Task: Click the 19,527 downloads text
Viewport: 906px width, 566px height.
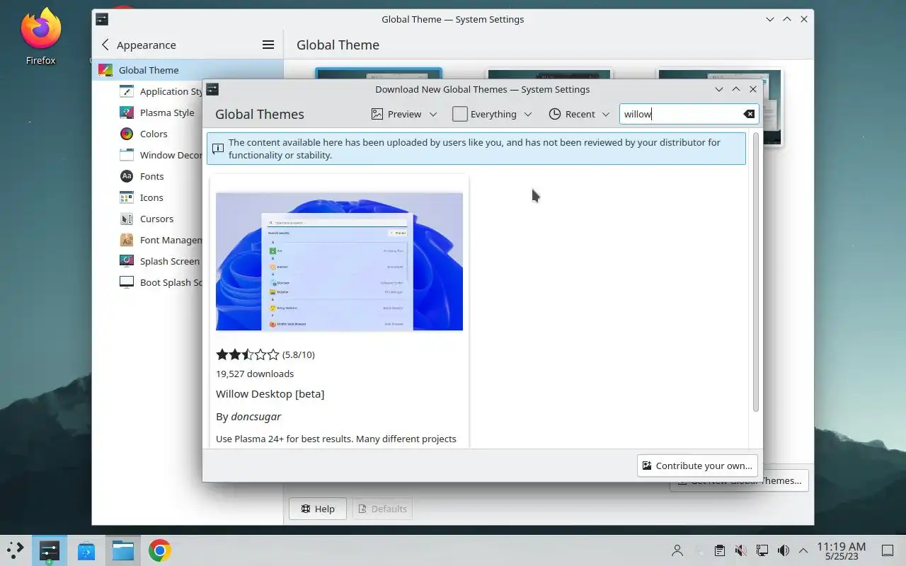Action: (255, 374)
